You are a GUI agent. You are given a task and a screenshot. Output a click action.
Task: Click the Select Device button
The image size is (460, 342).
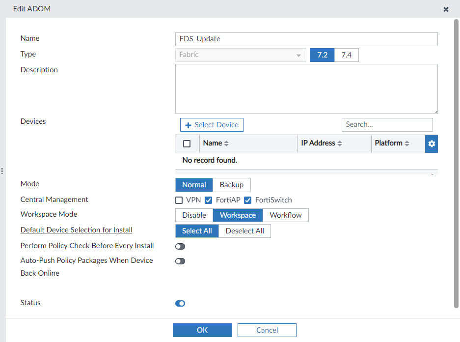pyautogui.click(x=212, y=125)
